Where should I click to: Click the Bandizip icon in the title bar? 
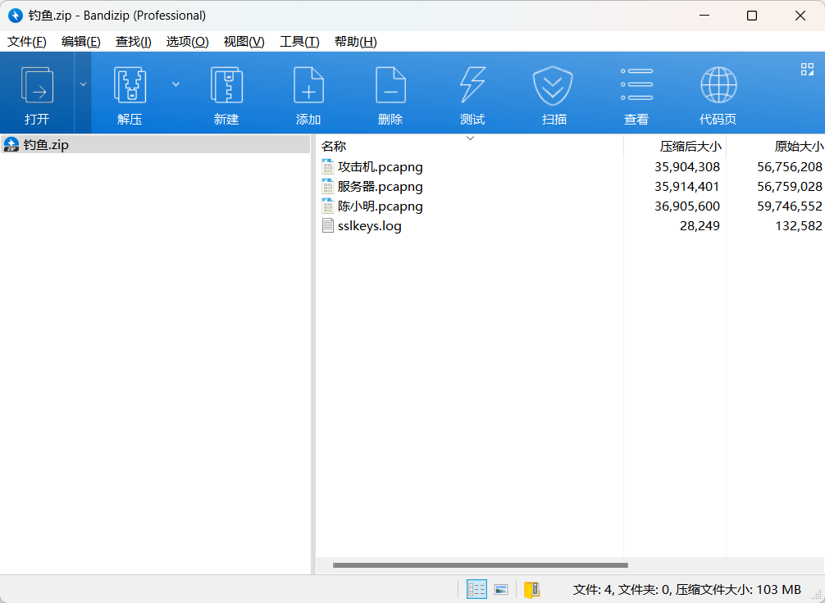16,16
